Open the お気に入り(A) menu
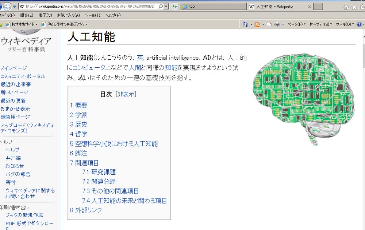Image resolution: width=365 pixels, height=230 pixels. tap(69, 15)
